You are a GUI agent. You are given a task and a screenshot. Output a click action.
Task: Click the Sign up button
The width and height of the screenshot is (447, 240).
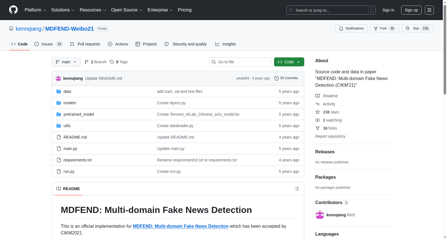(x=411, y=10)
